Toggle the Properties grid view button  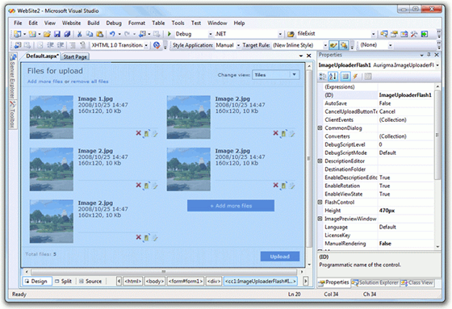click(x=345, y=77)
